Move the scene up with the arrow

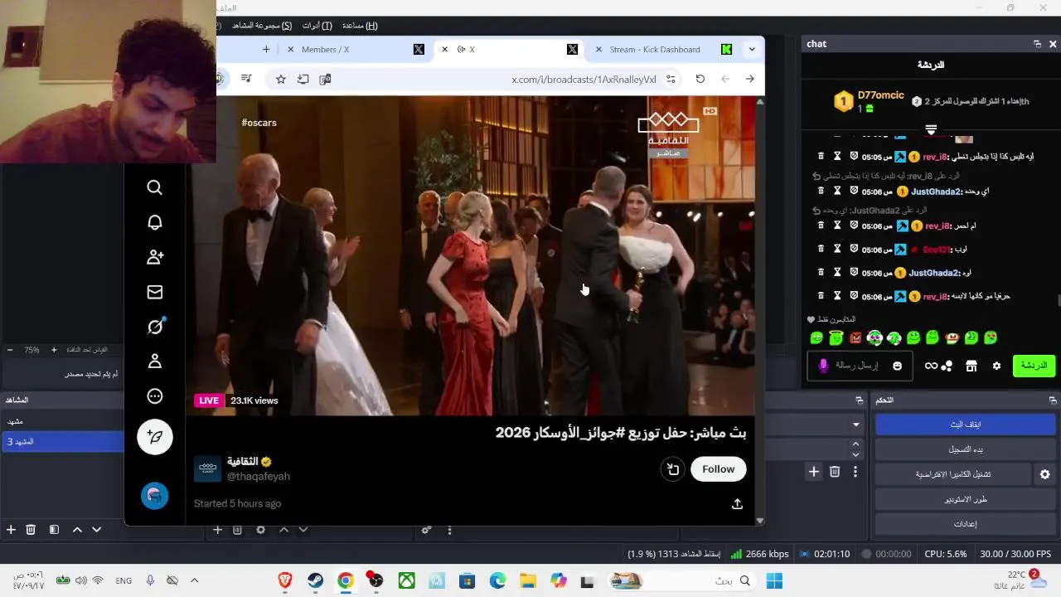(x=77, y=530)
